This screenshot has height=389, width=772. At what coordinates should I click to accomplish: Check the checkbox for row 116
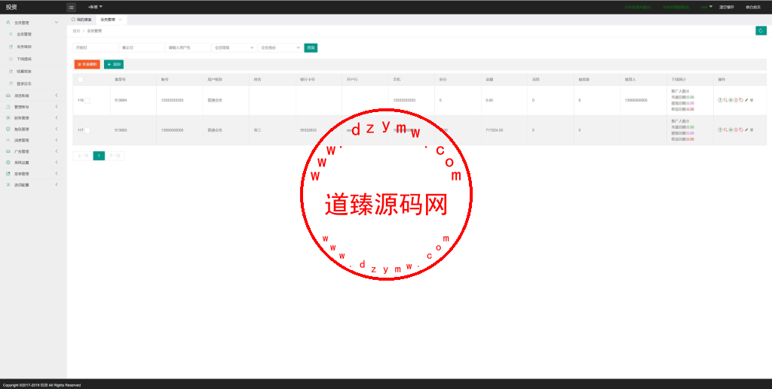(87, 100)
